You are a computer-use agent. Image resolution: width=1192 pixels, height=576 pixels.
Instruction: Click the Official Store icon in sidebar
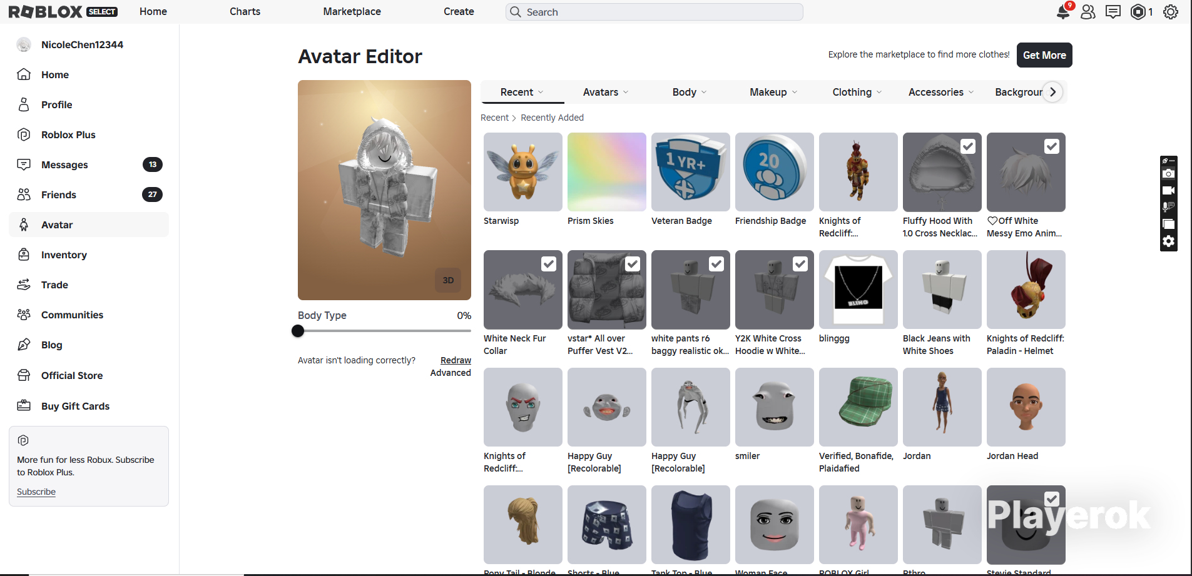[x=24, y=375]
